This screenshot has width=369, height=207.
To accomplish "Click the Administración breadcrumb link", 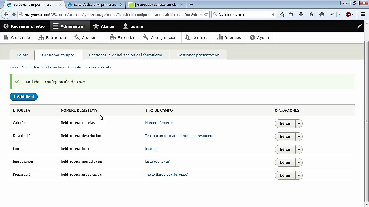I will [33, 67].
